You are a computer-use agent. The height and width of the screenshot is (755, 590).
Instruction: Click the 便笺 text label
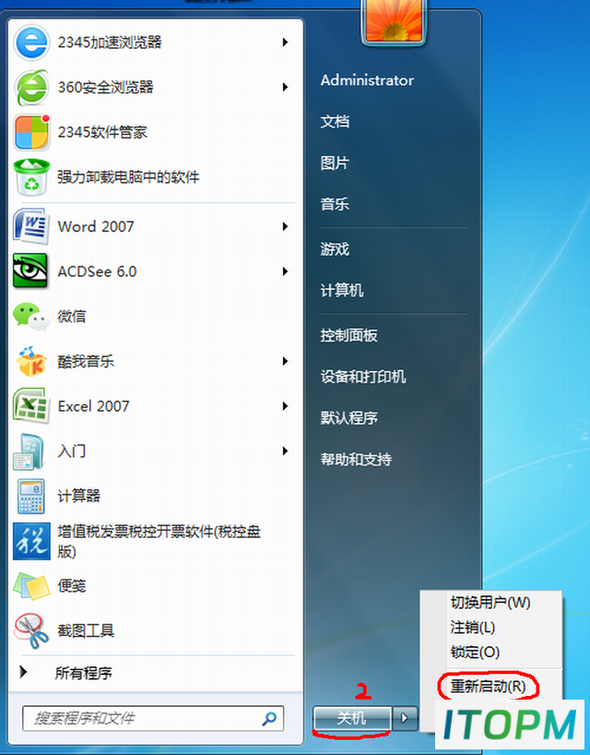click(x=72, y=585)
